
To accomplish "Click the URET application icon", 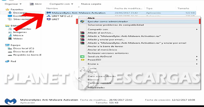I will pyautogui.click(x=49, y=19).
